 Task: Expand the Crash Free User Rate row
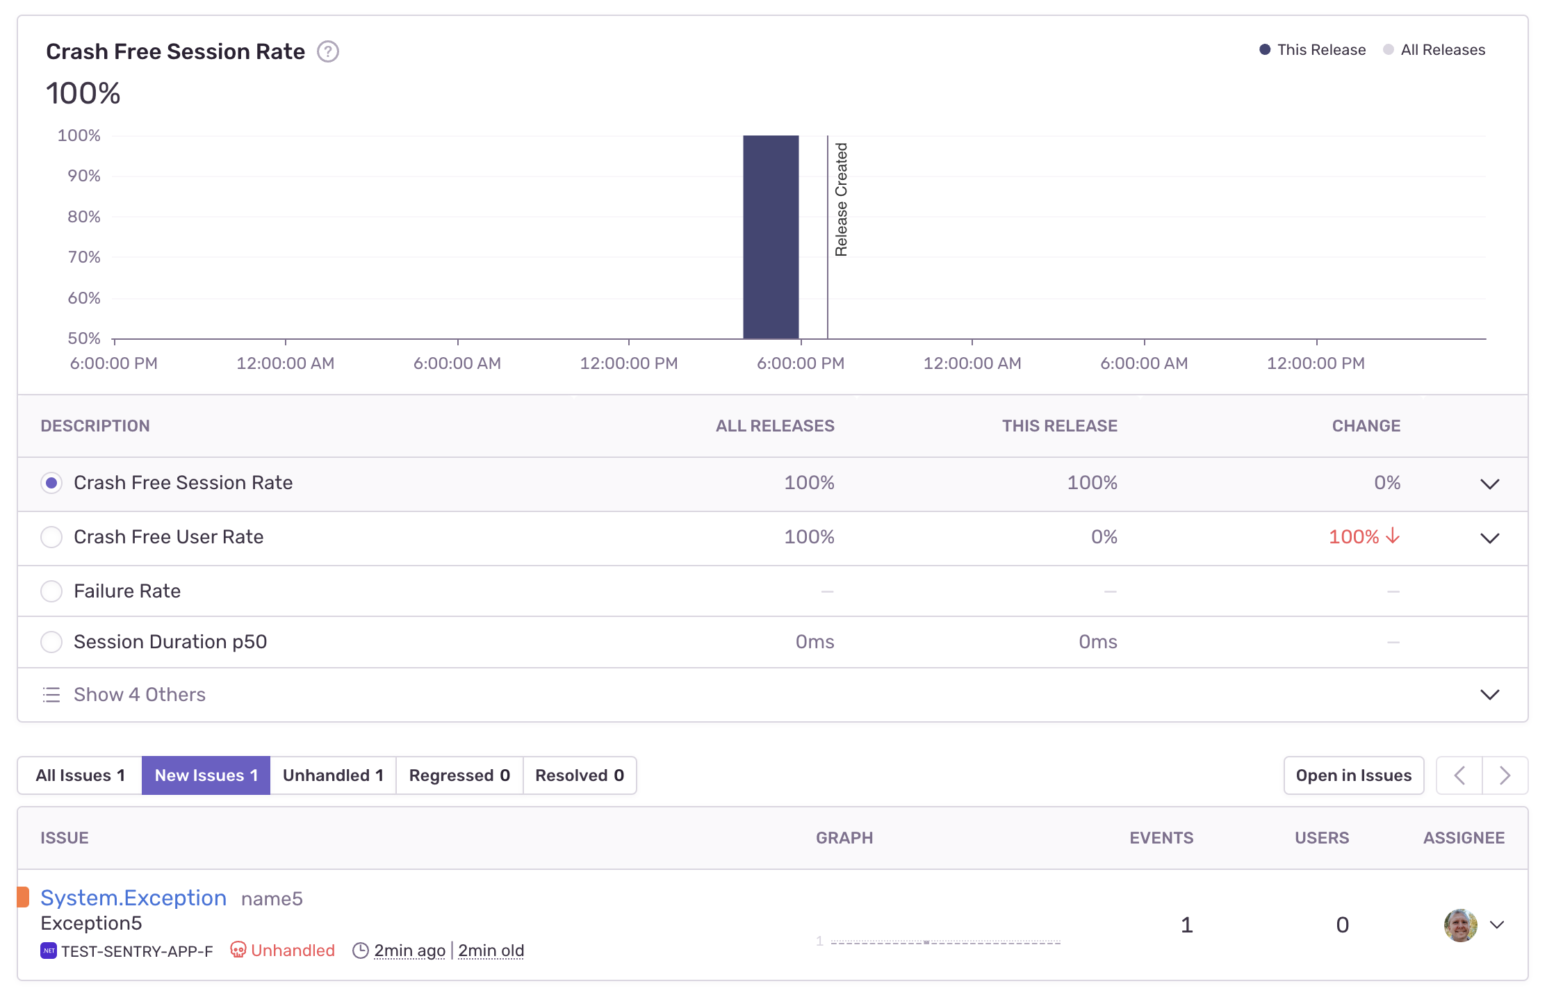point(1489,538)
